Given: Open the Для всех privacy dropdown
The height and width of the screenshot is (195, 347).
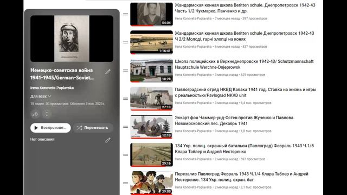Looking at the screenshot, I should [41, 96].
